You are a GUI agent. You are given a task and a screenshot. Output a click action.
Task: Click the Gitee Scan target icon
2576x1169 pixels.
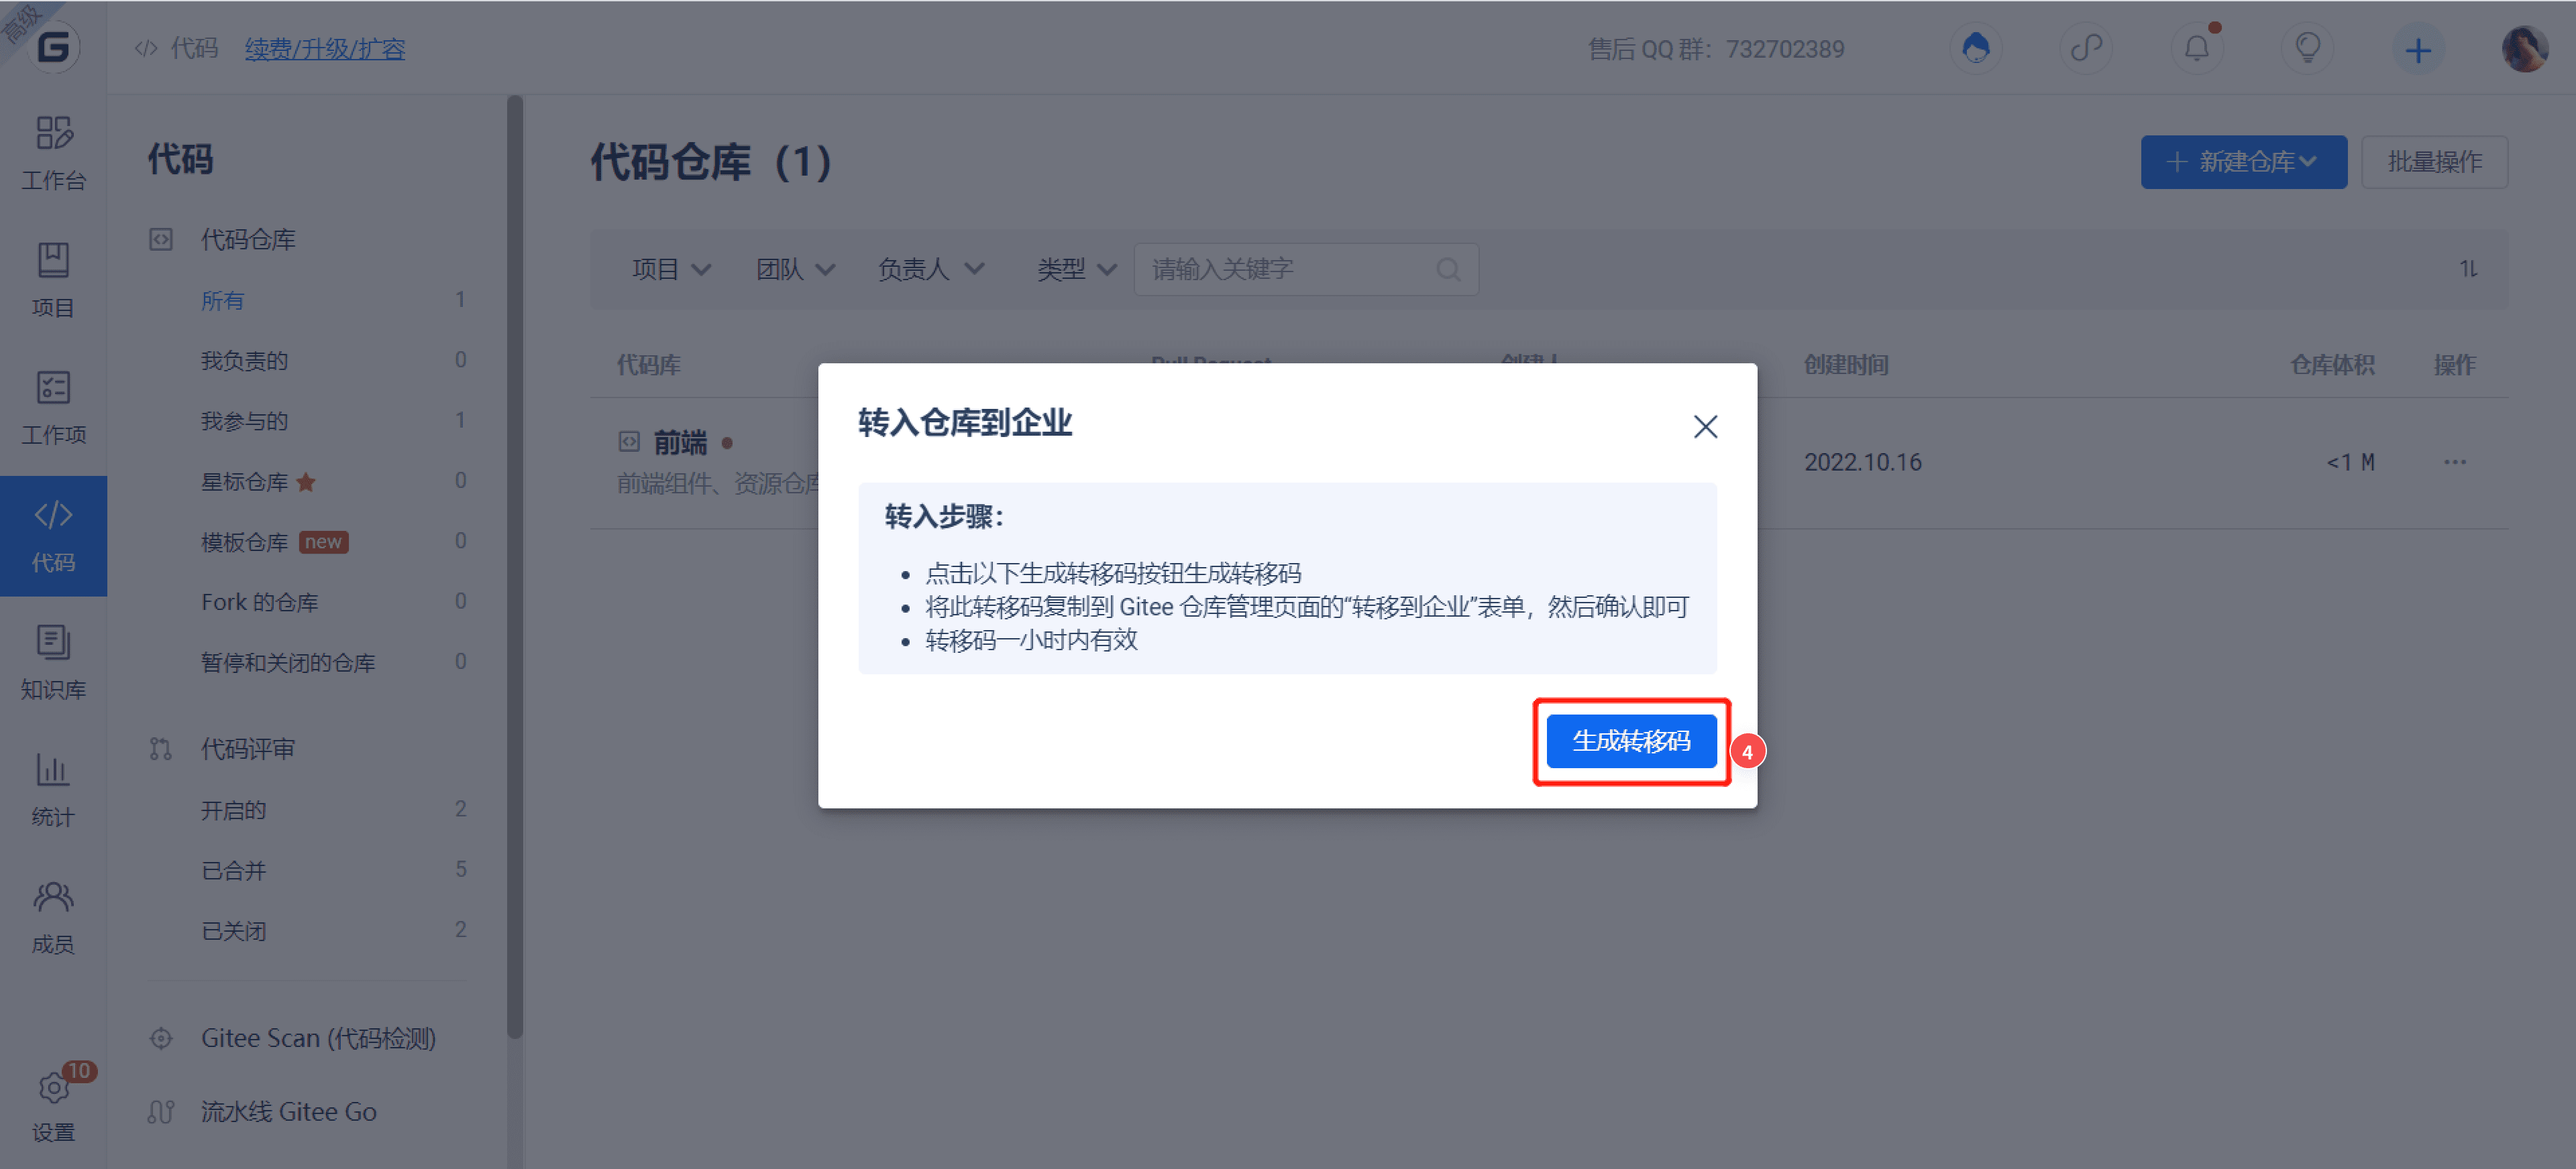pos(160,1038)
